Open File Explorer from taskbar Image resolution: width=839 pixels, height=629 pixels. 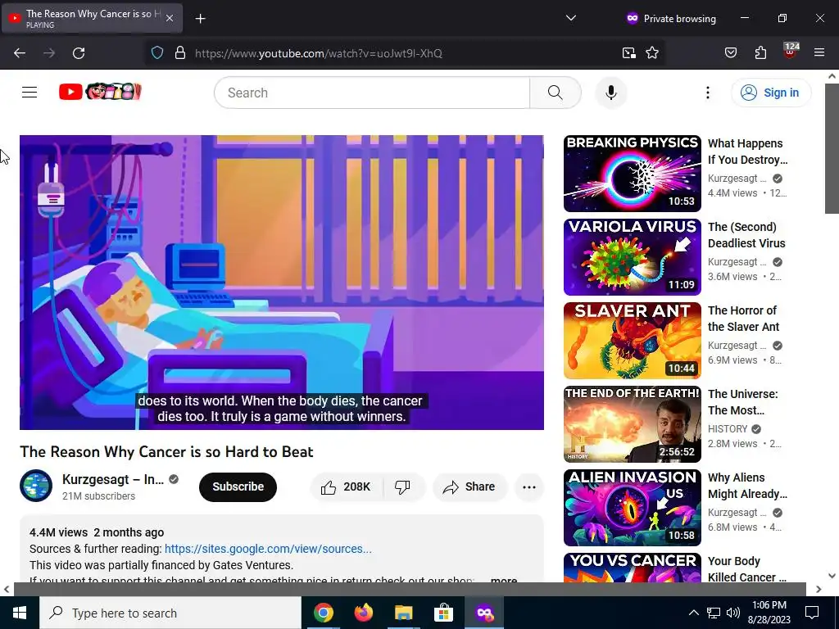click(x=403, y=613)
